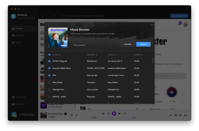The width and height of the screenshot is (199, 131).
Task: Go back with the back arrow
Action: click(47, 16)
